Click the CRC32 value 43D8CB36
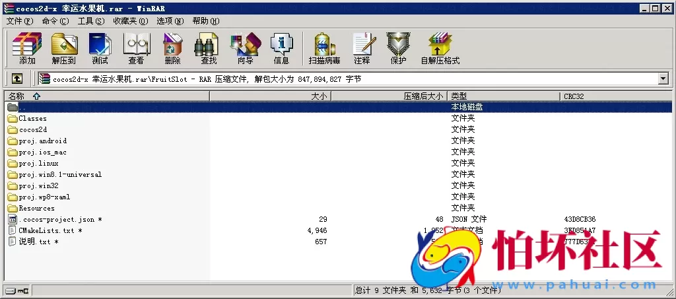The width and height of the screenshot is (676, 299). click(x=580, y=219)
